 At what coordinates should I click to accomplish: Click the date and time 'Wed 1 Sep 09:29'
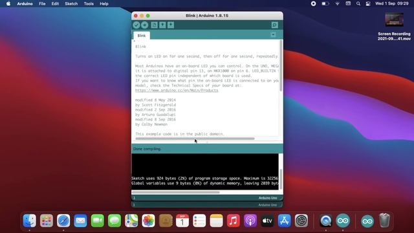tap(391, 4)
